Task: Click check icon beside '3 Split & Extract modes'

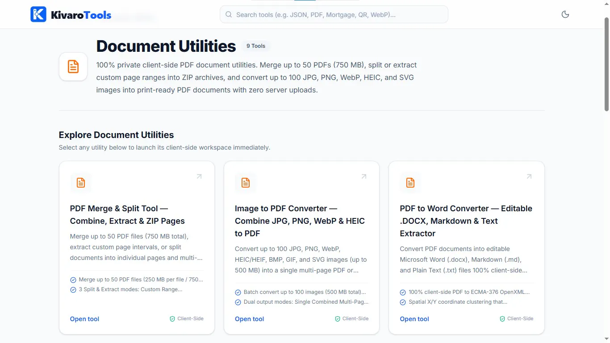Action: [73, 290]
